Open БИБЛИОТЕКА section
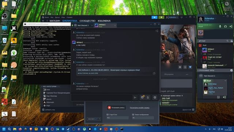 70,21
